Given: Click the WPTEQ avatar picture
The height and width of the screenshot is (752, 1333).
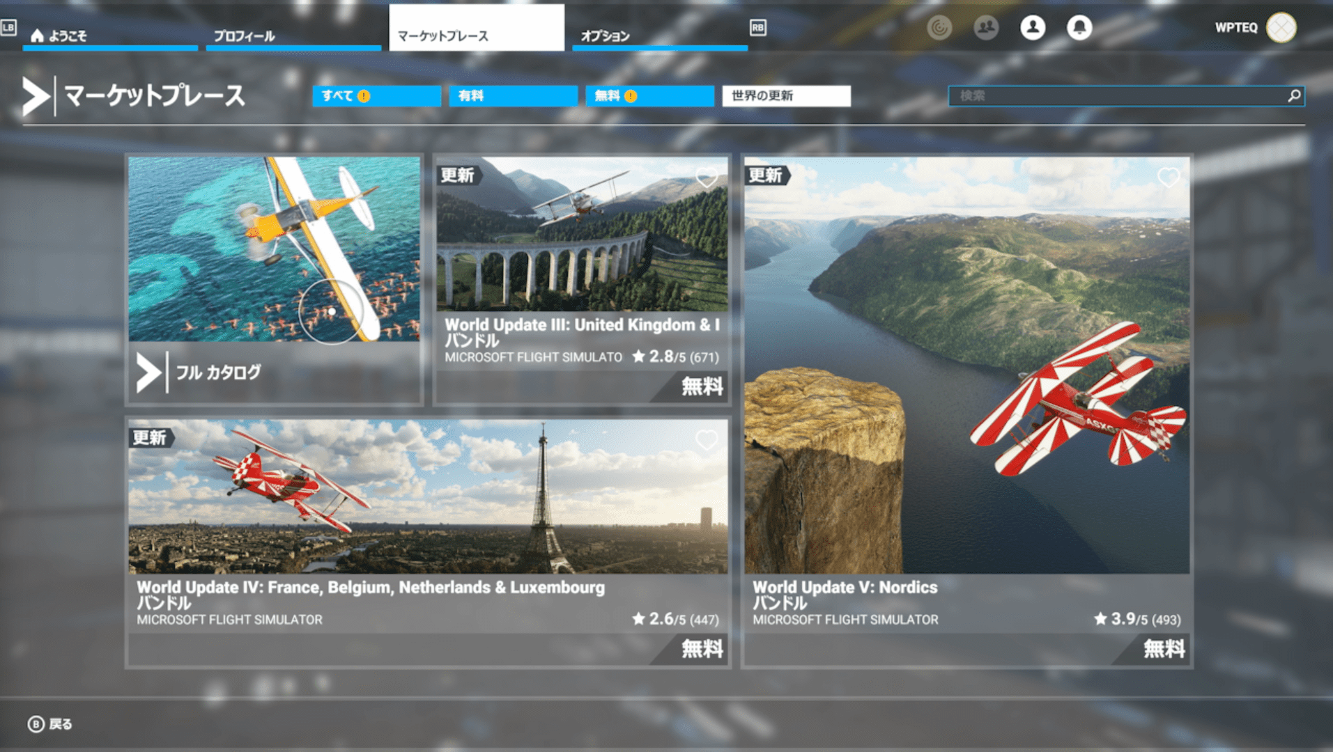Looking at the screenshot, I should click(1281, 28).
